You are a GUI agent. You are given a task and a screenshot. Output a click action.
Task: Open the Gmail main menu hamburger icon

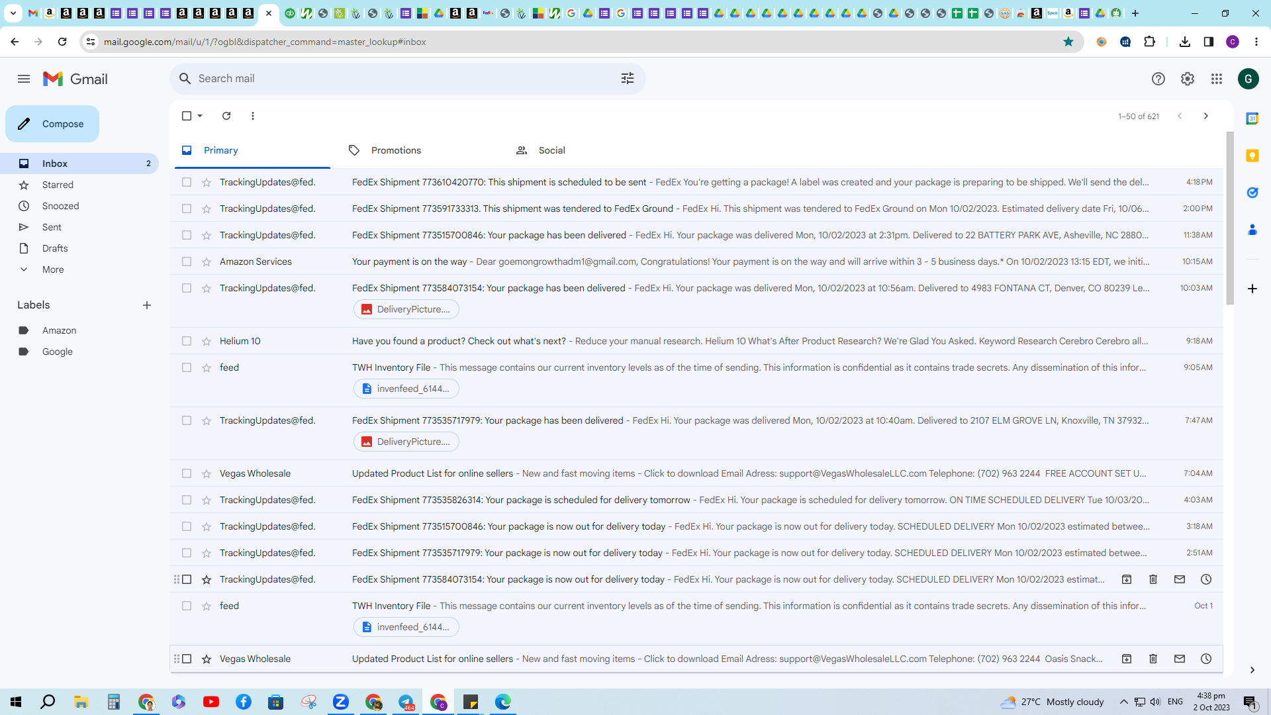pos(24,79)
